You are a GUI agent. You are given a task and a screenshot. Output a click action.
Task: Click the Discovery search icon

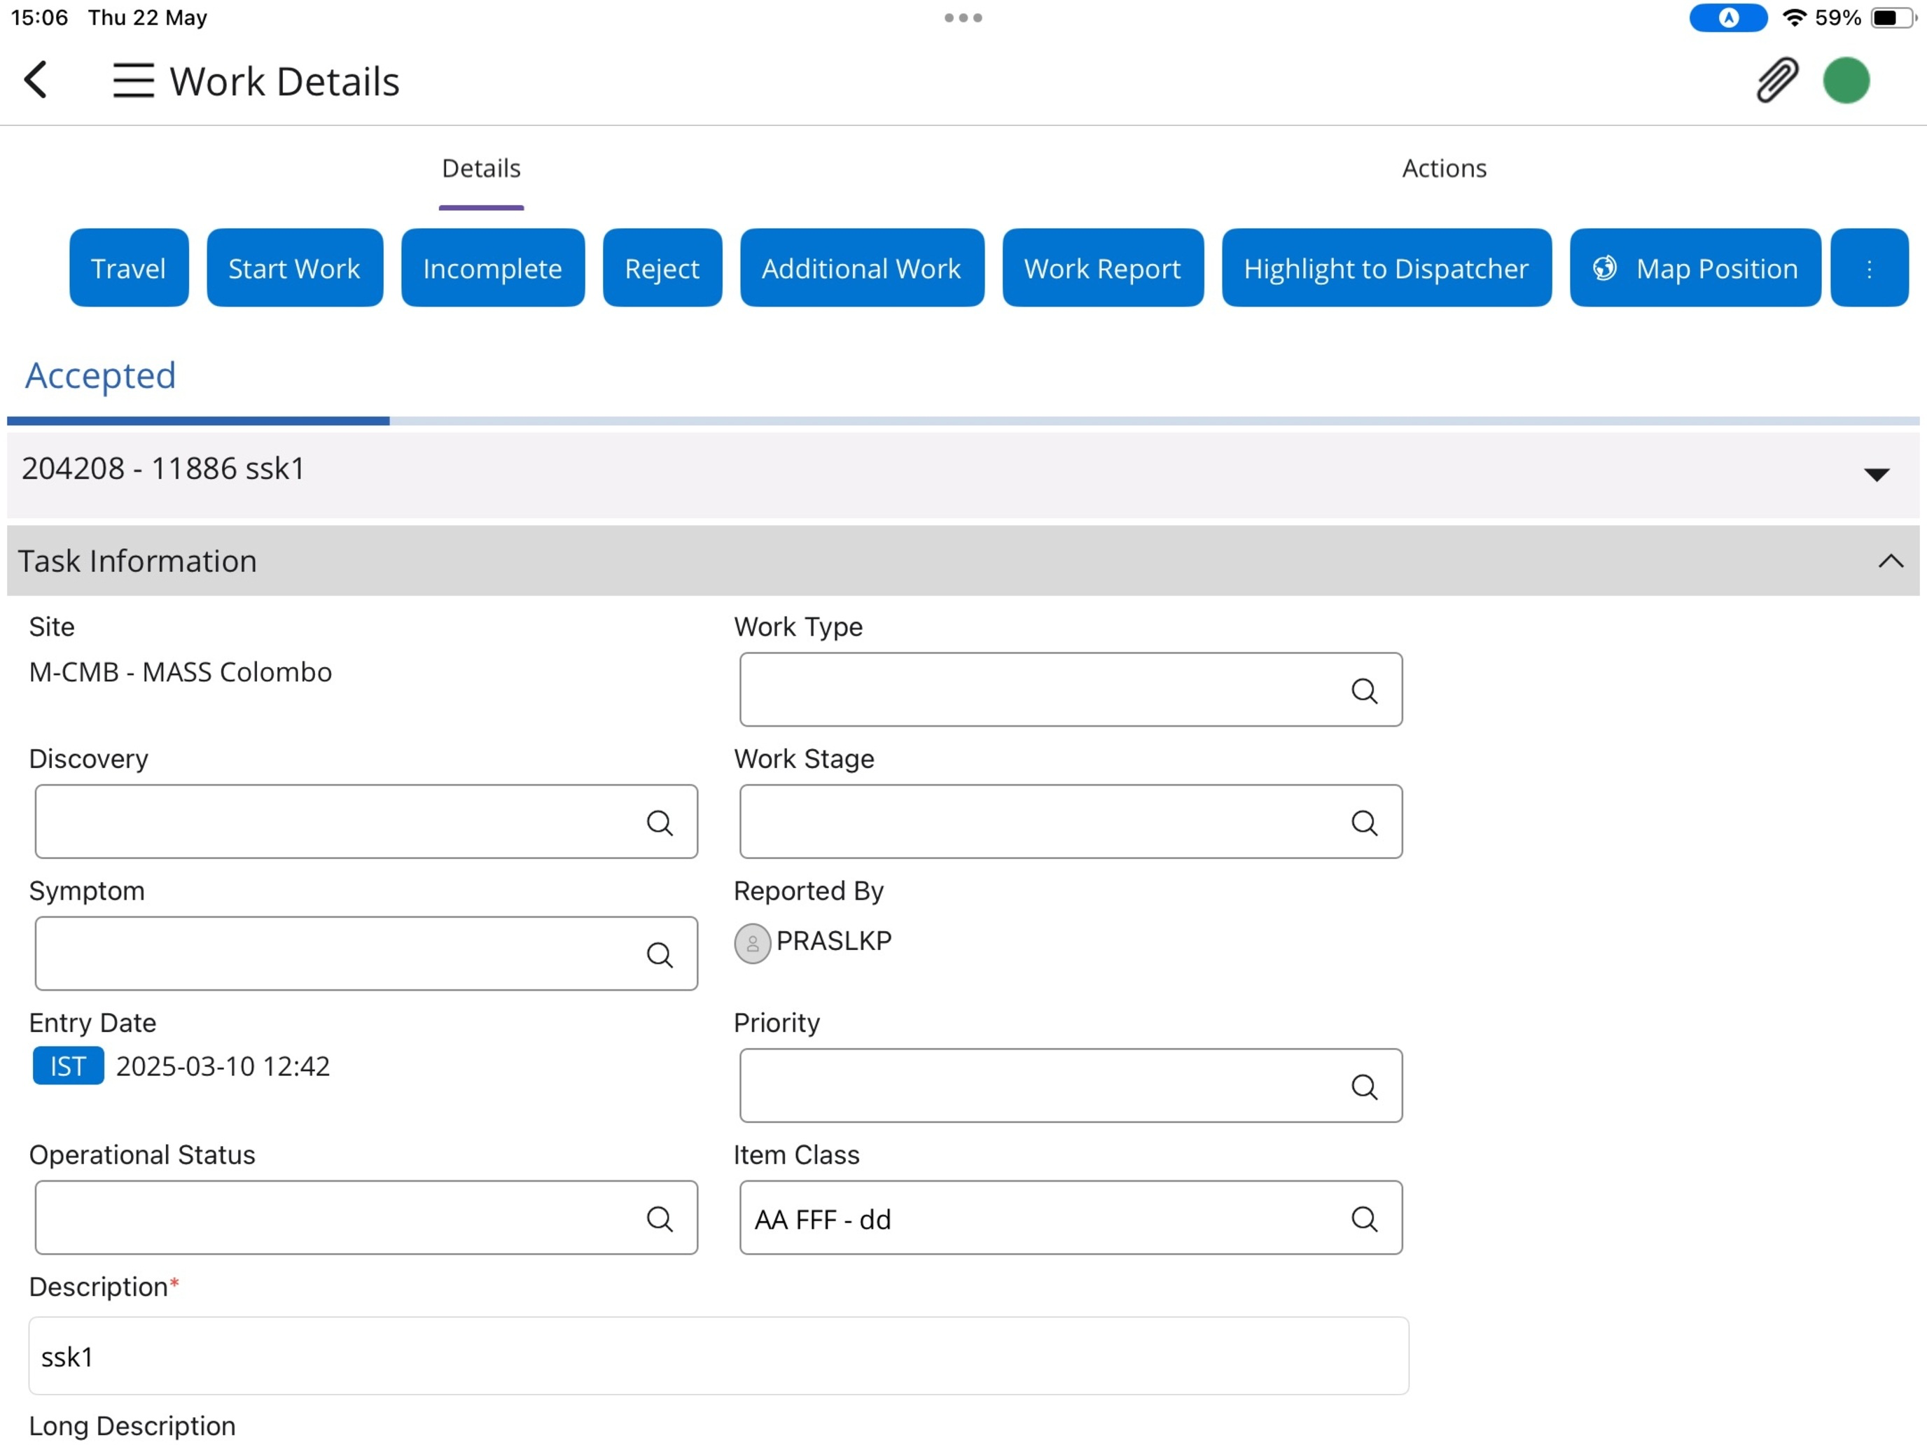[x=660, y=822]
